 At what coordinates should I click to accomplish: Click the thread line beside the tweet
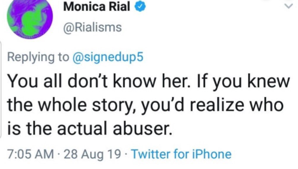point(1,89)
